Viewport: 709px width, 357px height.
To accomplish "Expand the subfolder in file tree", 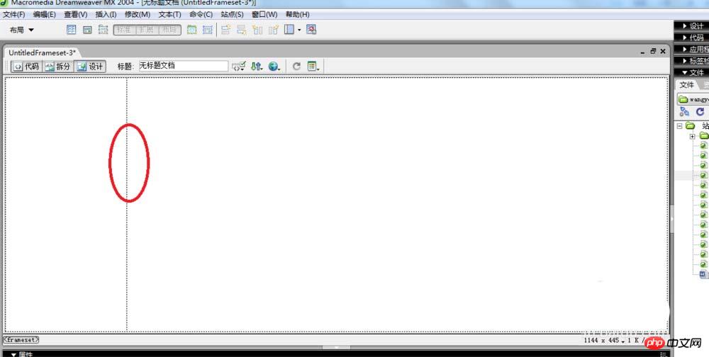I will pos(692,136).
